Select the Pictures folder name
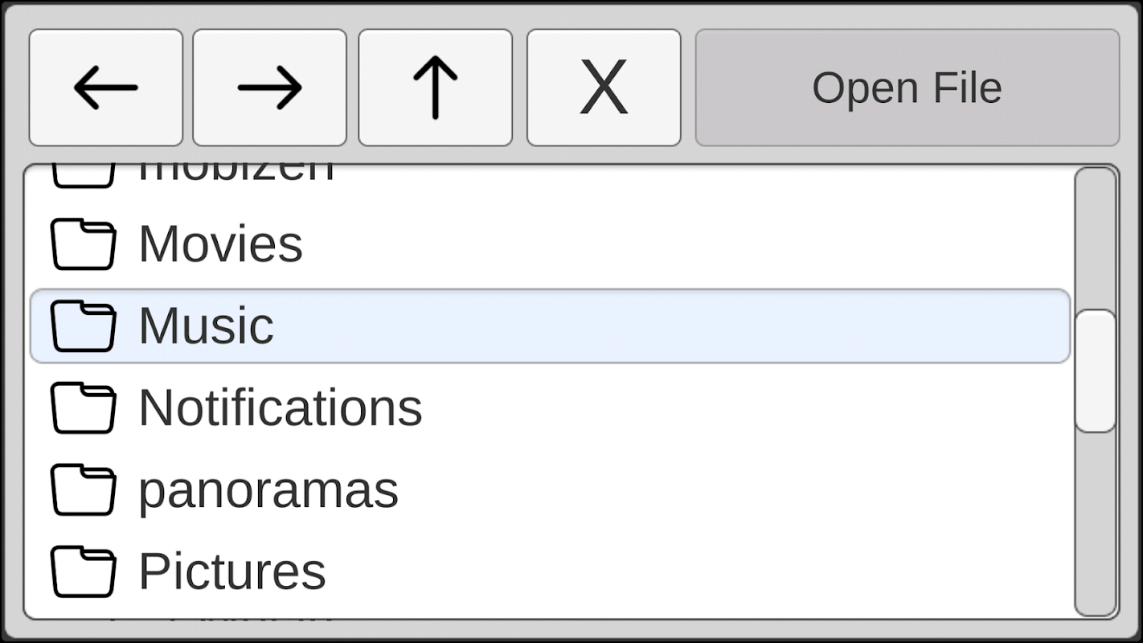 click(231, 571)
